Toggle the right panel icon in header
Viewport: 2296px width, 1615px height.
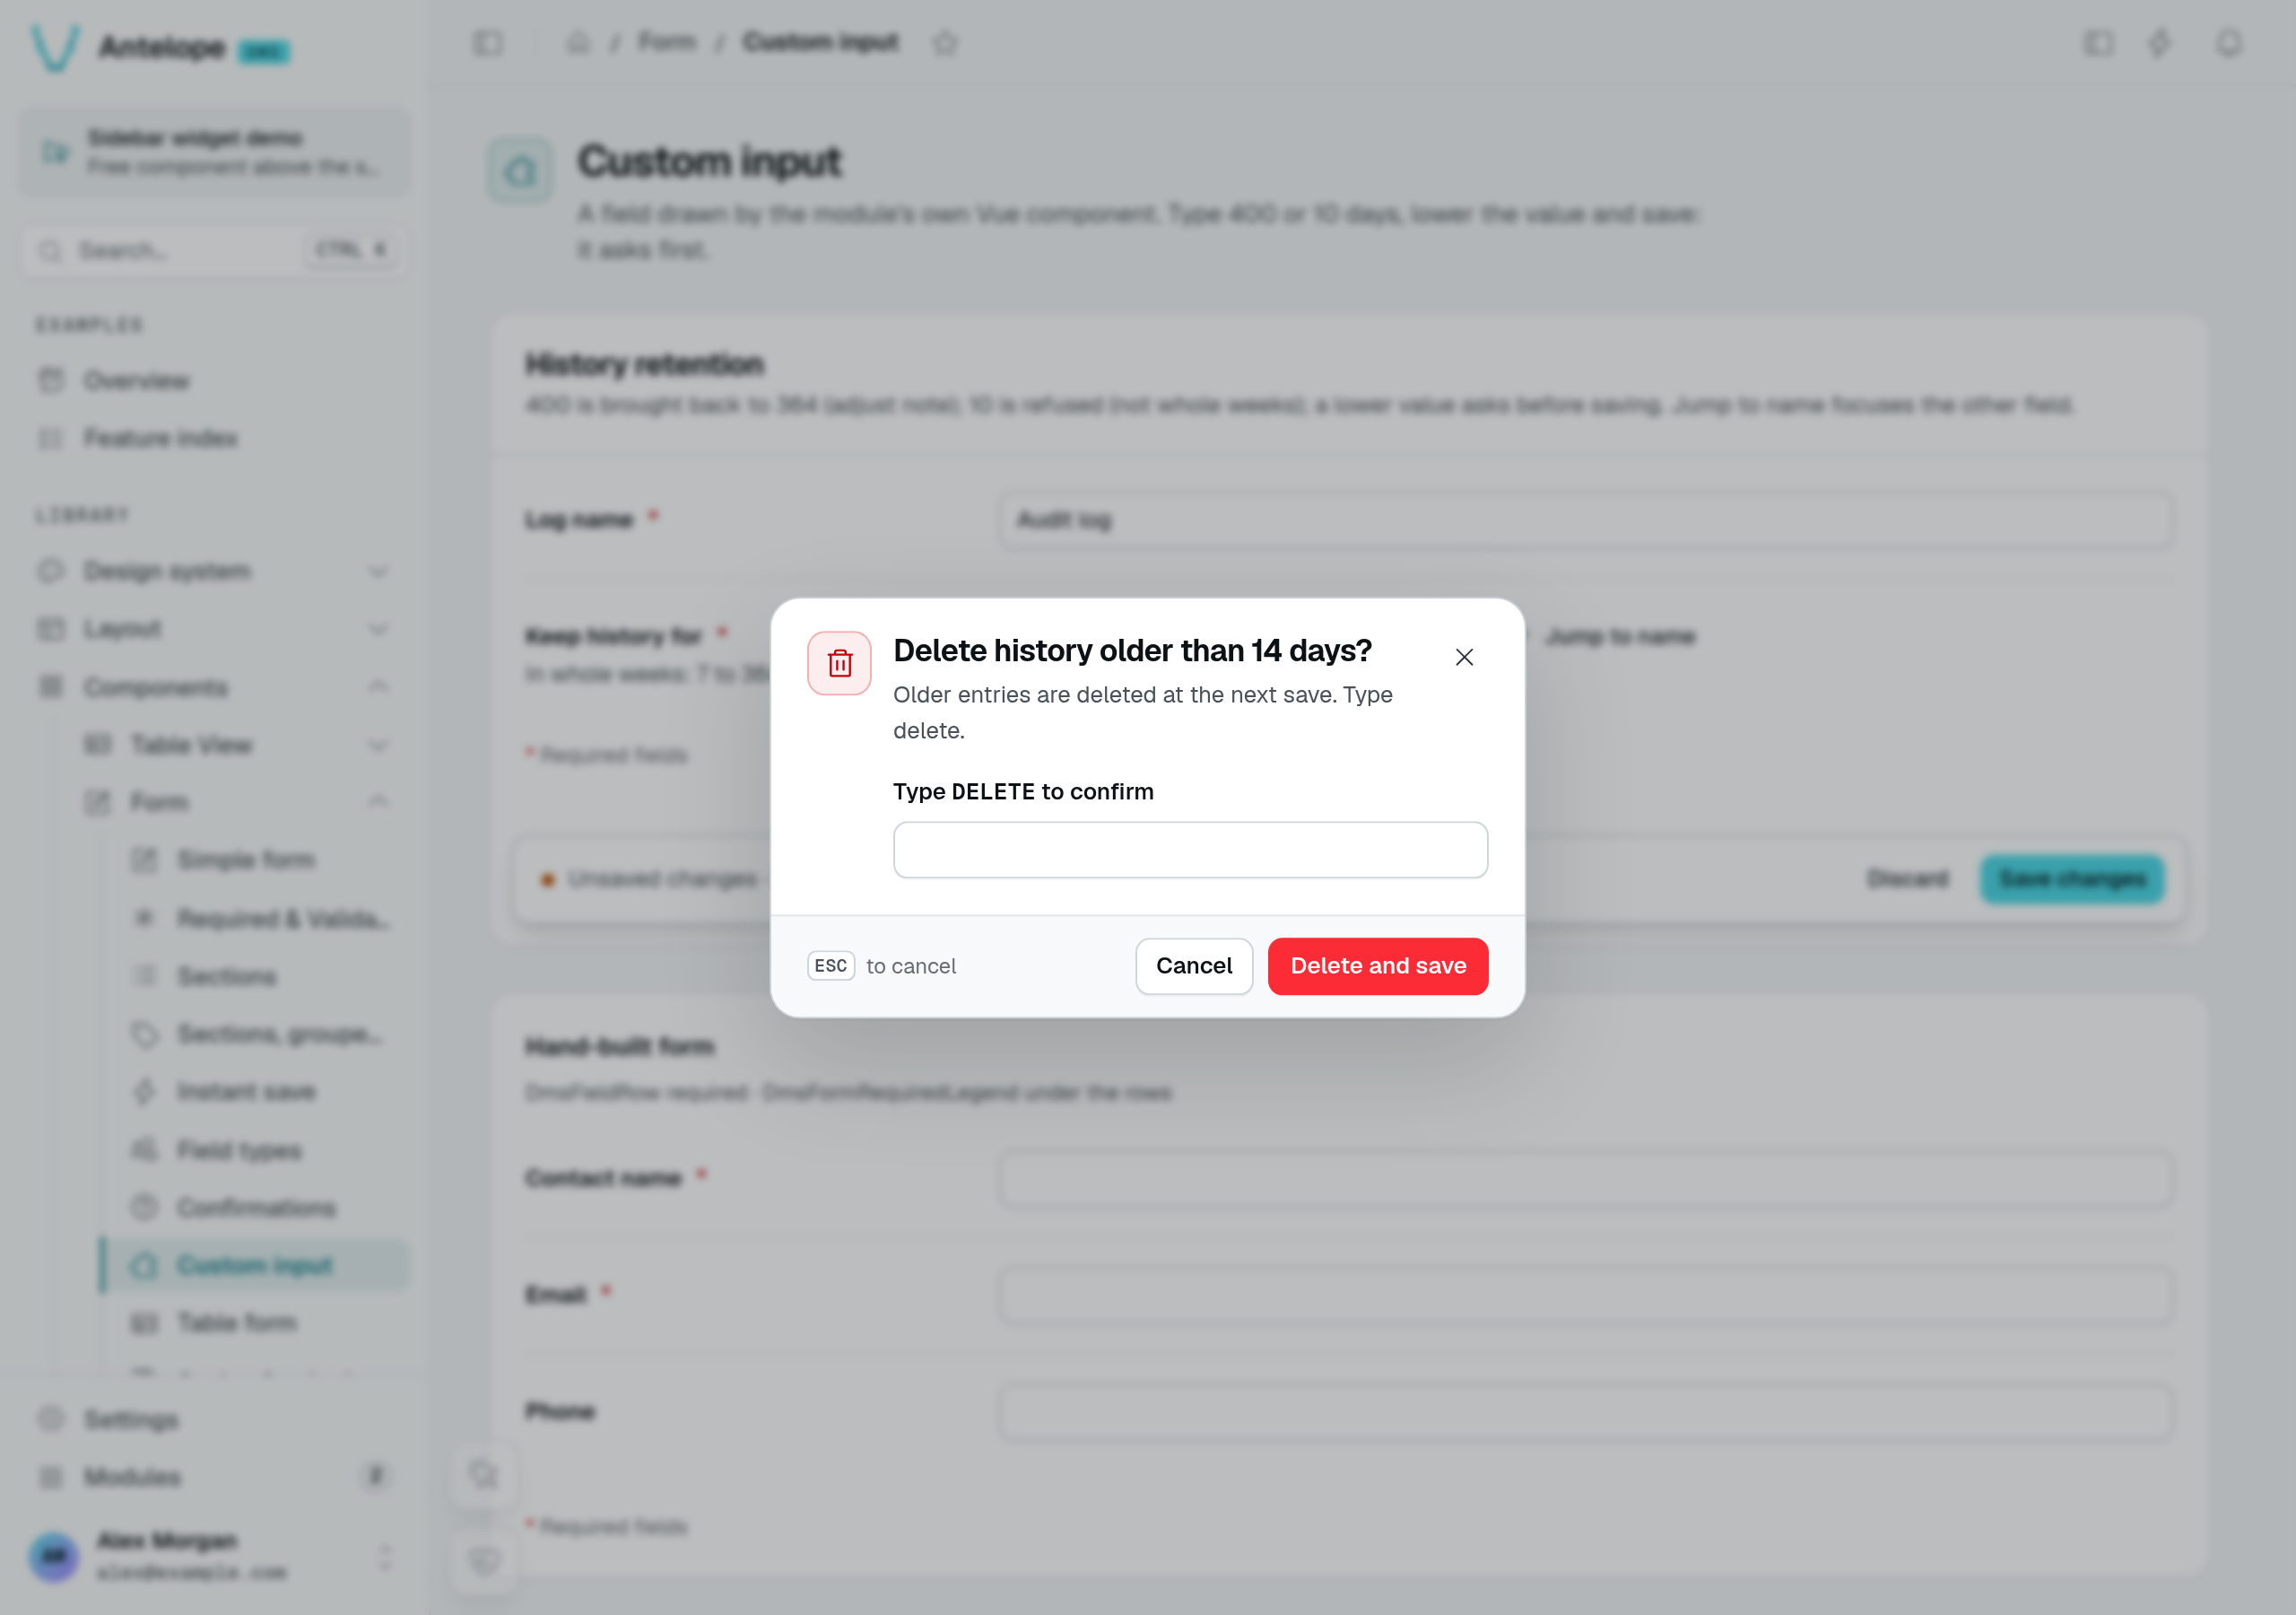tap(2098, 43)
